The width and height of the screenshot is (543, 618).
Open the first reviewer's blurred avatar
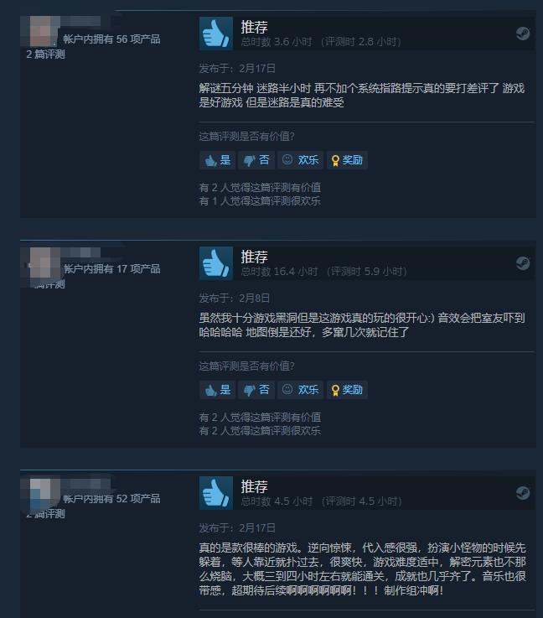44,31
